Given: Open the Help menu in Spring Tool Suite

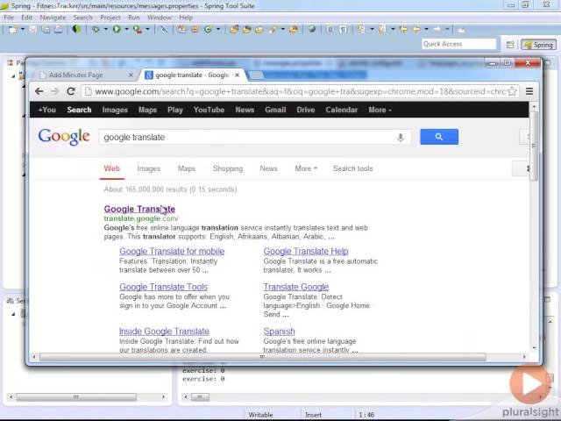Looking at the screenshot, I should pos(186,18).
